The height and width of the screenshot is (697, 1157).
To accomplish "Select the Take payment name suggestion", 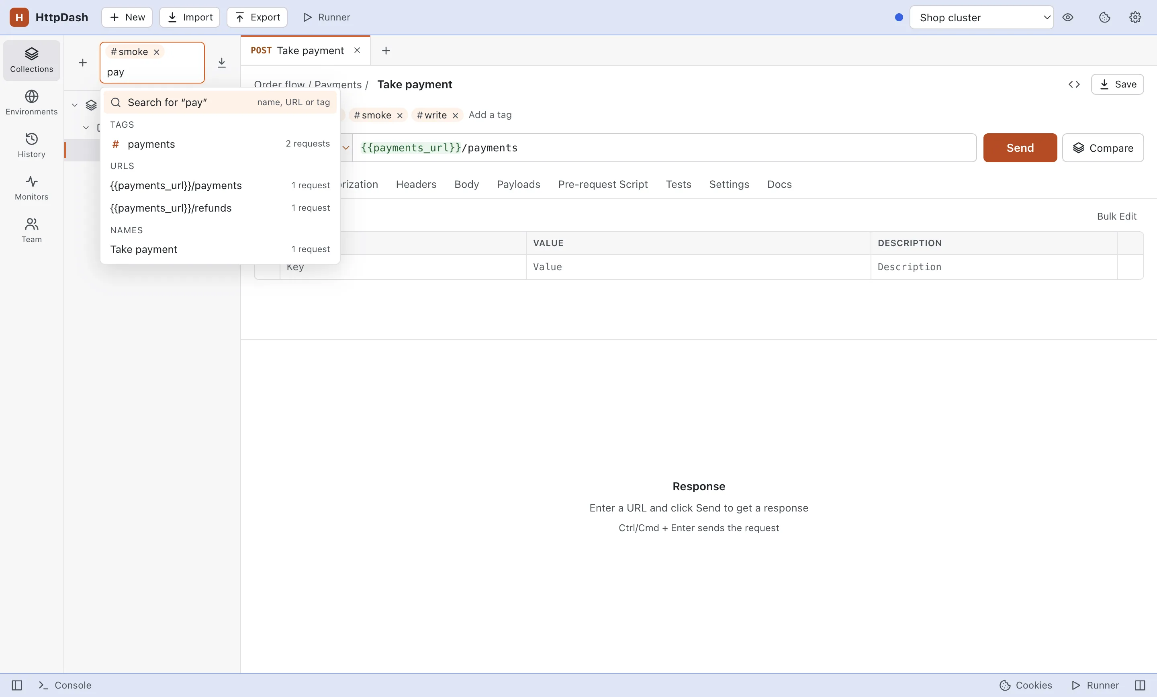I will click(220, 249).
